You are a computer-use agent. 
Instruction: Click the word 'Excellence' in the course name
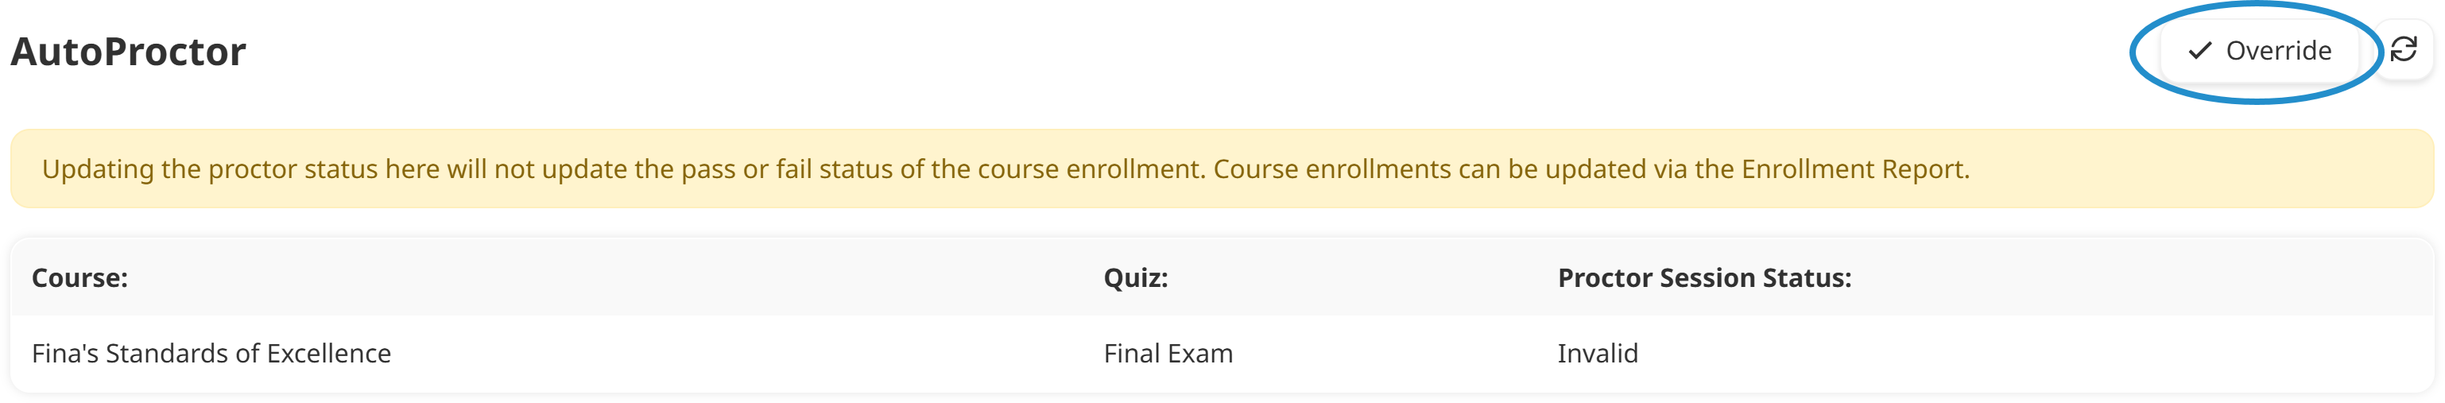coord(328,354)
